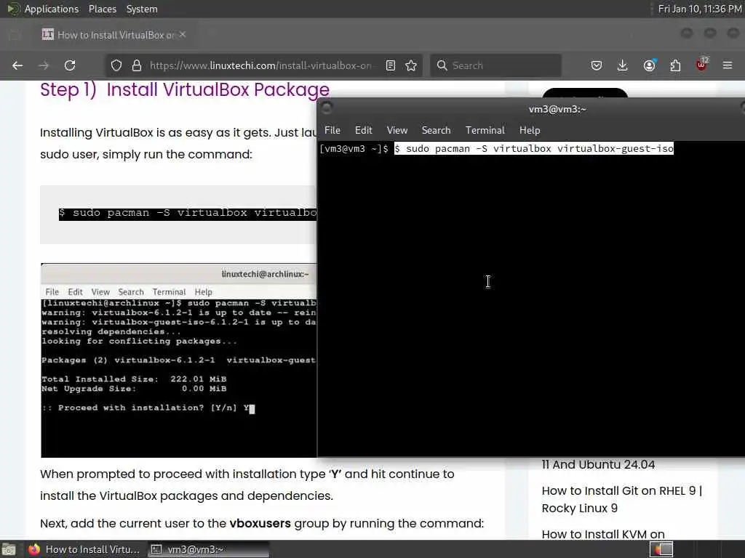745x558 pixels.
Task: Go back with the browser back arrow
Action: (17, 65)
